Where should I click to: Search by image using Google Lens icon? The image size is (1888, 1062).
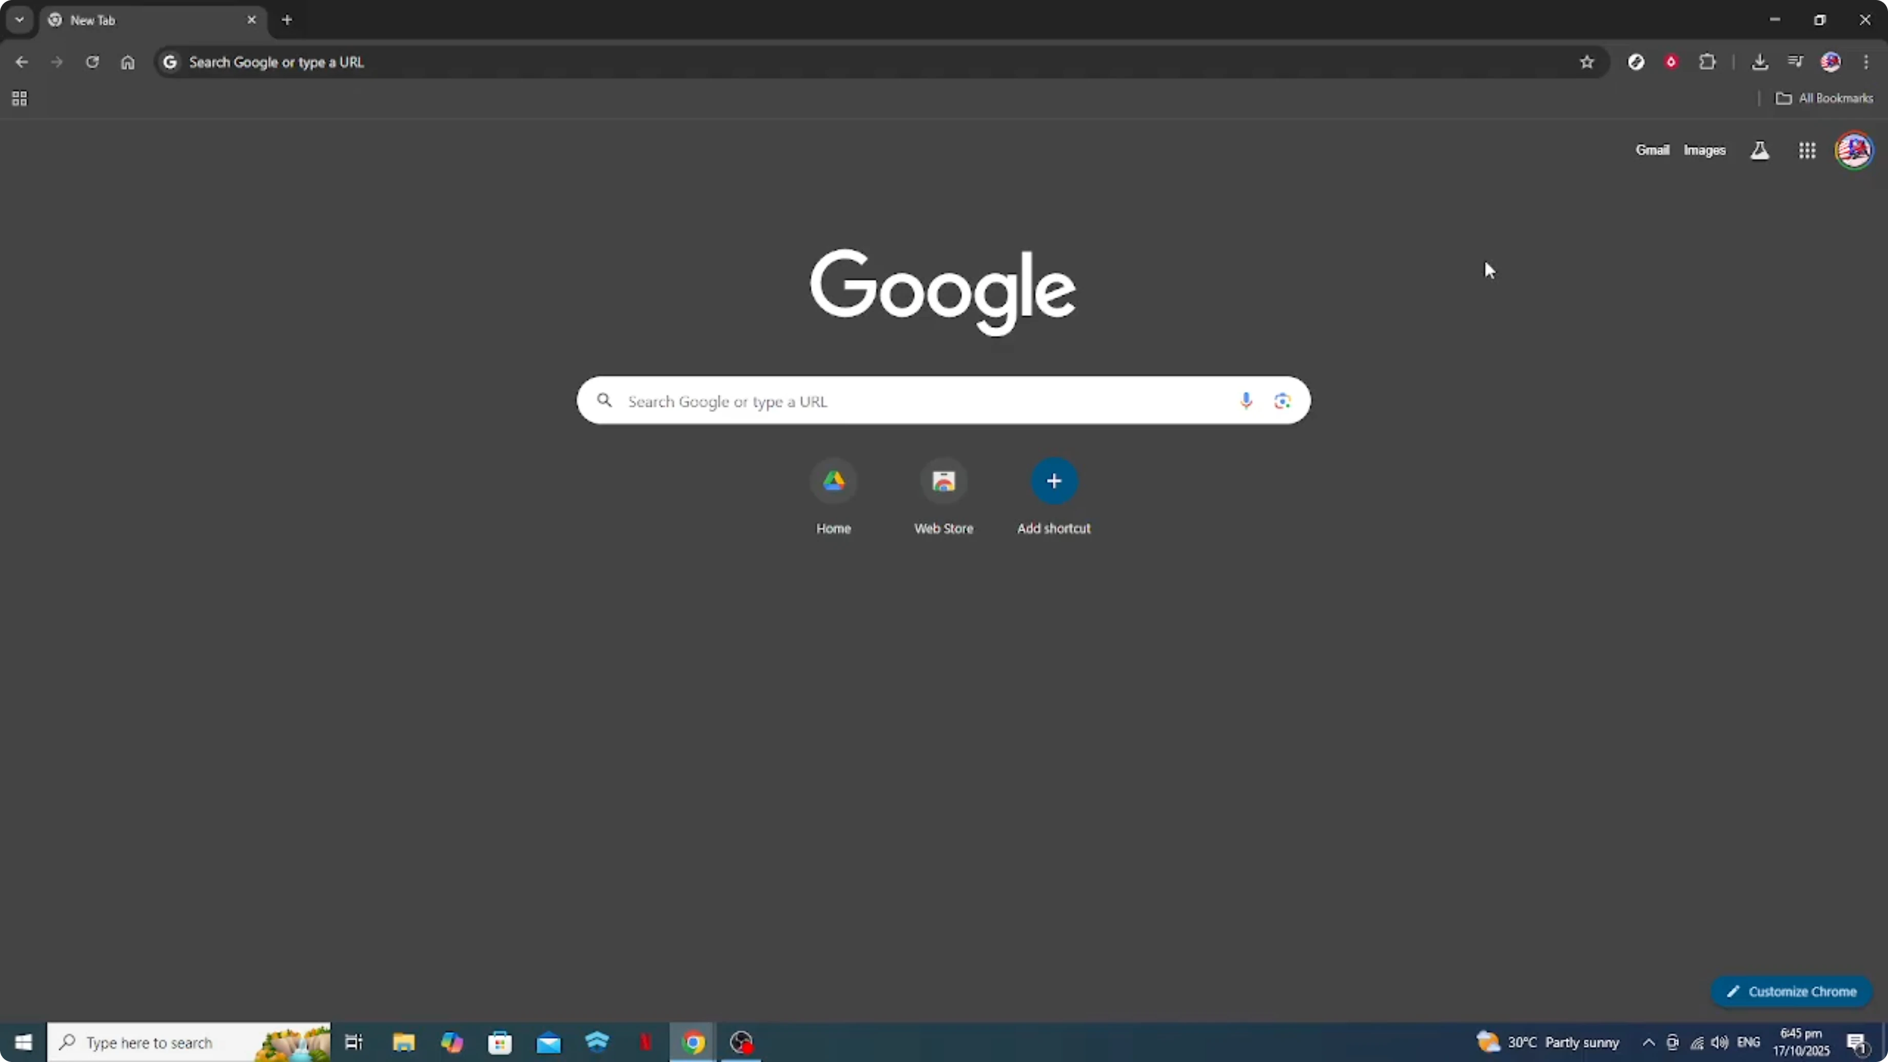pyautogui.click(x=1282, y=401)
